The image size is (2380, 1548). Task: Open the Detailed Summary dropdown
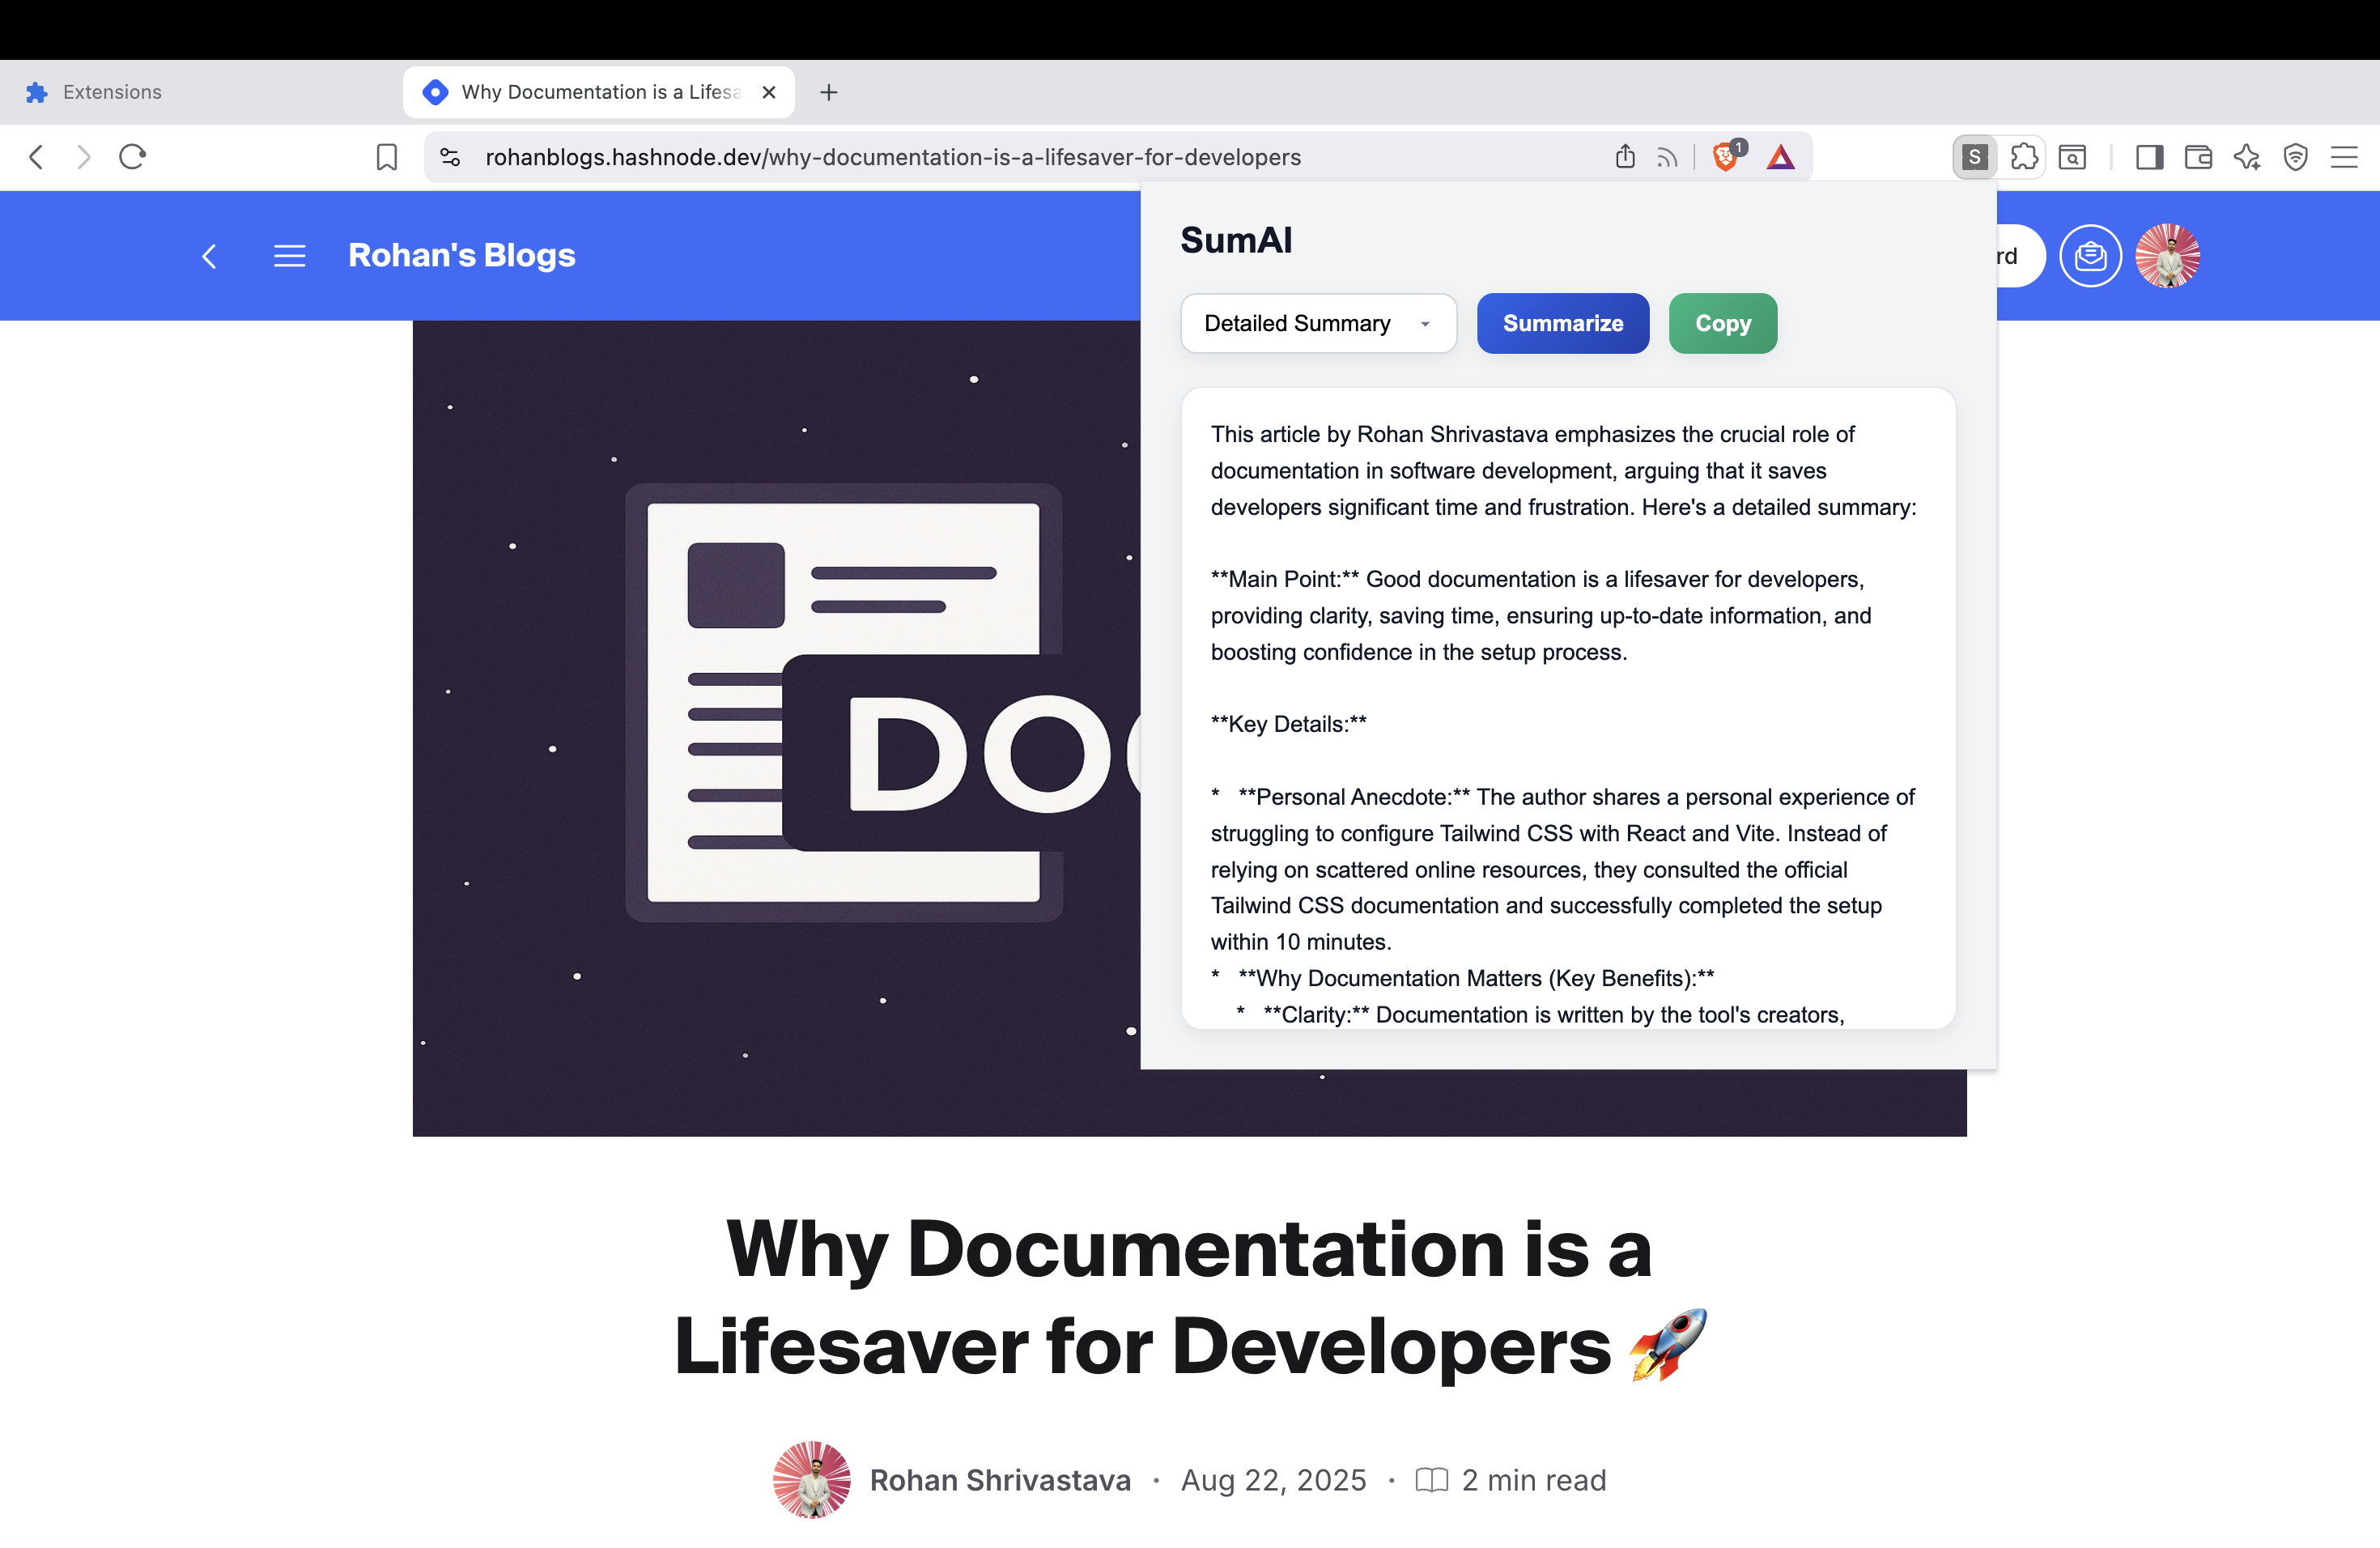click(1317, 323)
